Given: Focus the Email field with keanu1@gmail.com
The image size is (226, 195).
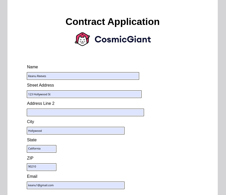Looking at the screenshot, I should tap(76, 185).
